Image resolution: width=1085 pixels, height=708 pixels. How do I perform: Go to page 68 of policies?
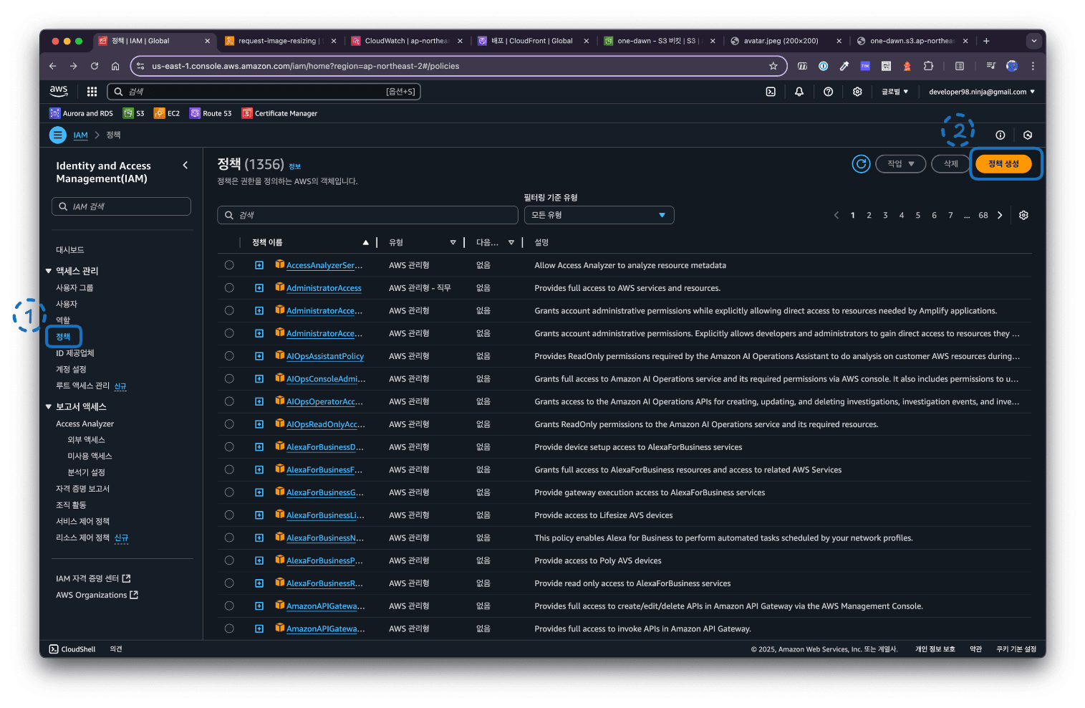(x=983, y=215)
